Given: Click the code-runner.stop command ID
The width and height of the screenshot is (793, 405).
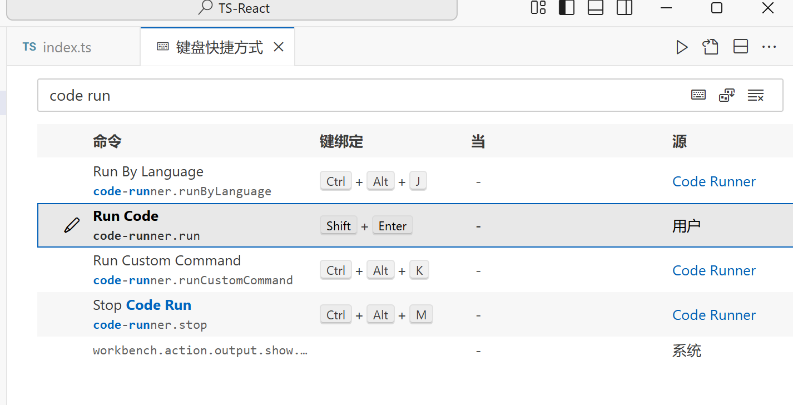Looking at the screenshot, I should coord(150,325).
